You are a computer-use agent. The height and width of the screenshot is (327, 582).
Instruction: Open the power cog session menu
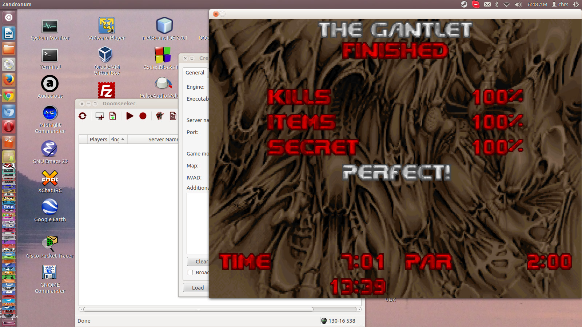click(576, 4)
